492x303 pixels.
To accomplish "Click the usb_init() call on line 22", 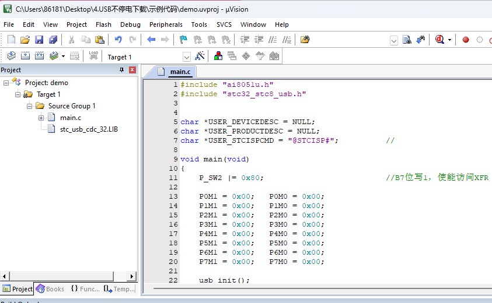I will (x=224, y=280).
